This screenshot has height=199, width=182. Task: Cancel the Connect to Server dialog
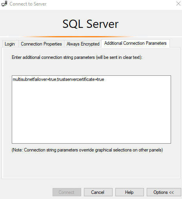point(98,192)
